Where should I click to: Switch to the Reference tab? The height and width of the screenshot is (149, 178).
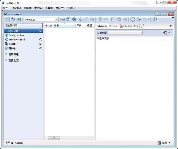click(102, 26)
